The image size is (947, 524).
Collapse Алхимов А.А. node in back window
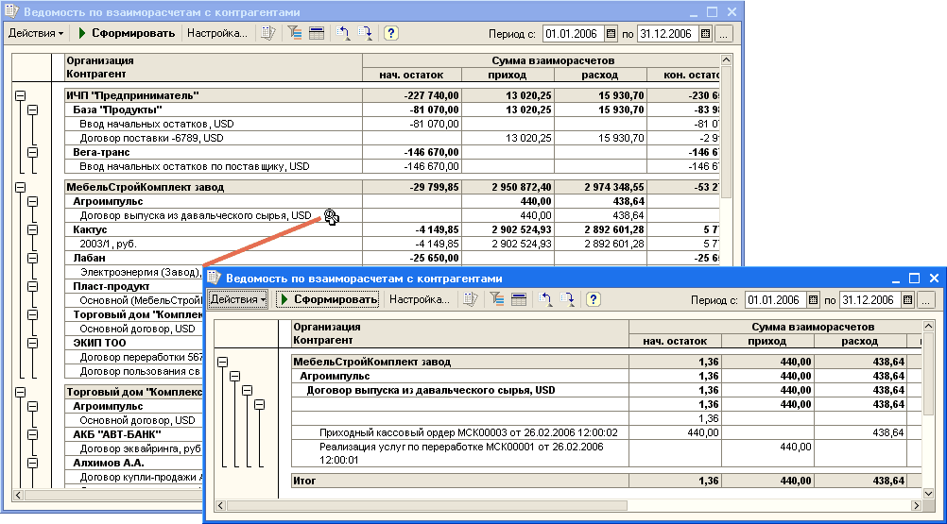pos(33,463)
